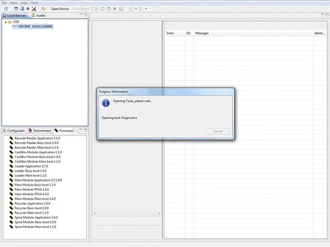Viewport: 330px width, 247px height.
Task: Select Main Module-FPGA 4.5.0
Action: 29,194
